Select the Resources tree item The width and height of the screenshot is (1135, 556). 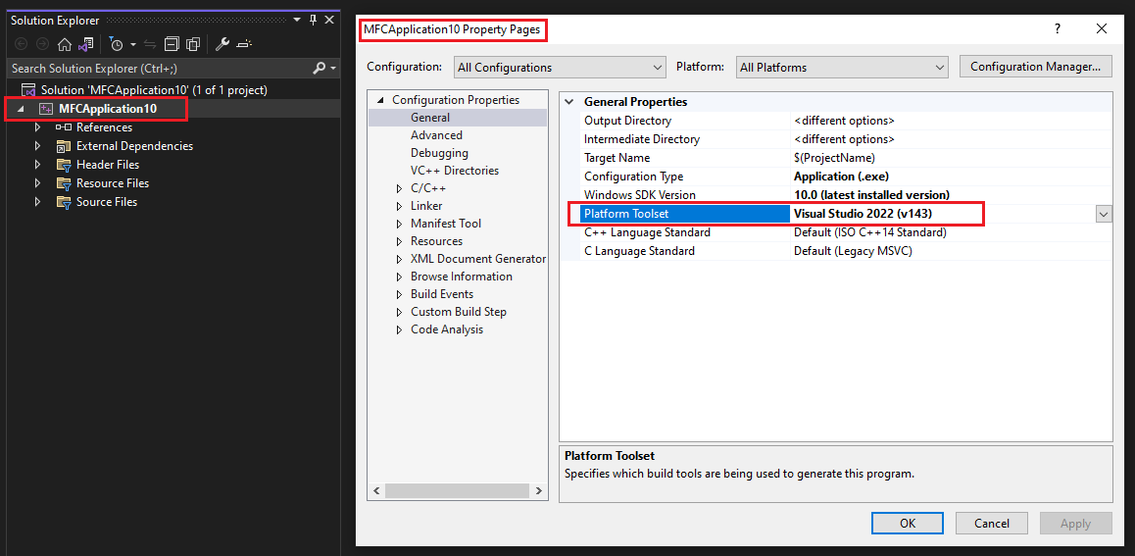[436, 241]
